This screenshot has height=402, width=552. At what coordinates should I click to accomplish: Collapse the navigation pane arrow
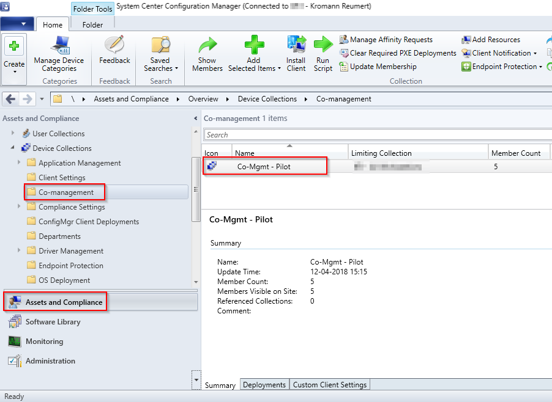(196, 119)
